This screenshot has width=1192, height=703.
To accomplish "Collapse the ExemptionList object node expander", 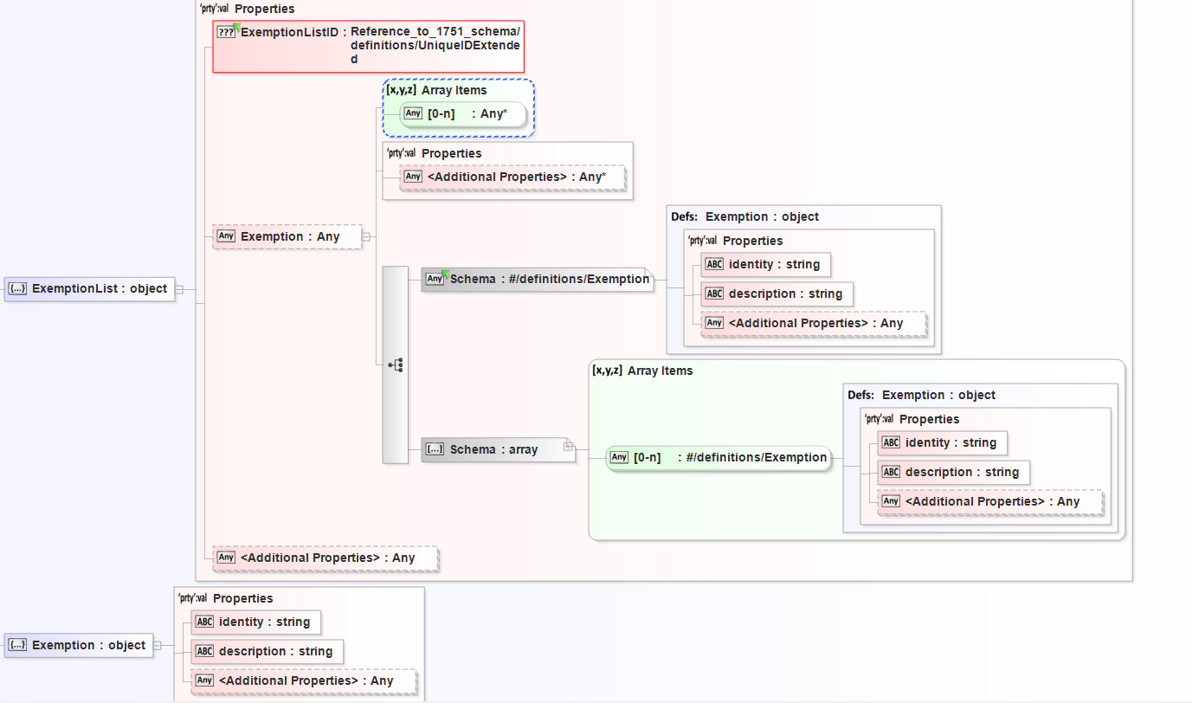I will coord(179,289).
